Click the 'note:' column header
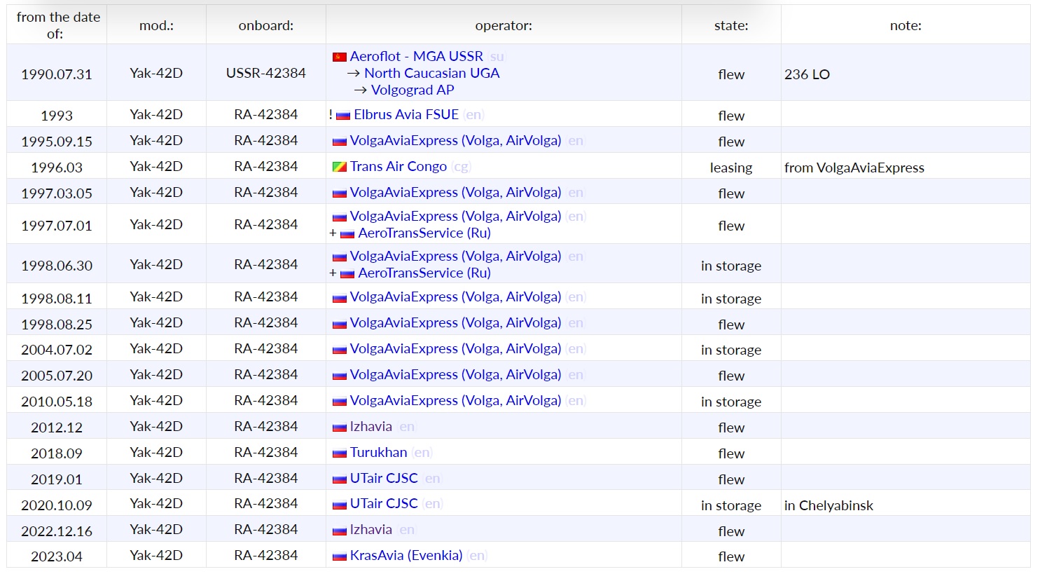 pyautogui.click(x=906, y=25)
